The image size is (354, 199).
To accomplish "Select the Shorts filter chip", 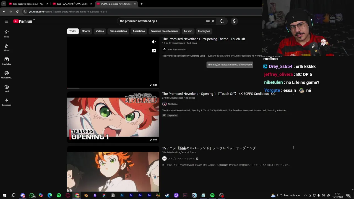I will click(x=86, y=31).
